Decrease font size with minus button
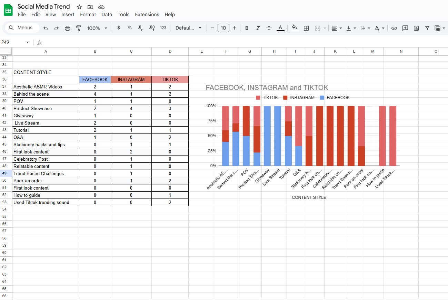Image resolution: width=448 pixels, height=300 pixels. 212,28
